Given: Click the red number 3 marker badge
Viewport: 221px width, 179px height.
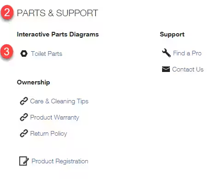Looking at the screenshot, I should click(x=7, y=51).
